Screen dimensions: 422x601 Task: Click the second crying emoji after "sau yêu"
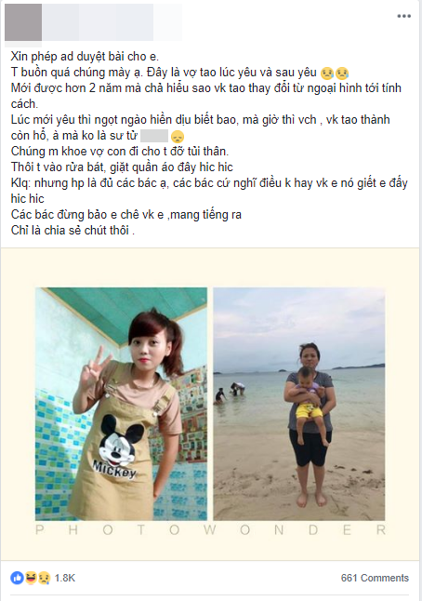click(x=341, y=73)
